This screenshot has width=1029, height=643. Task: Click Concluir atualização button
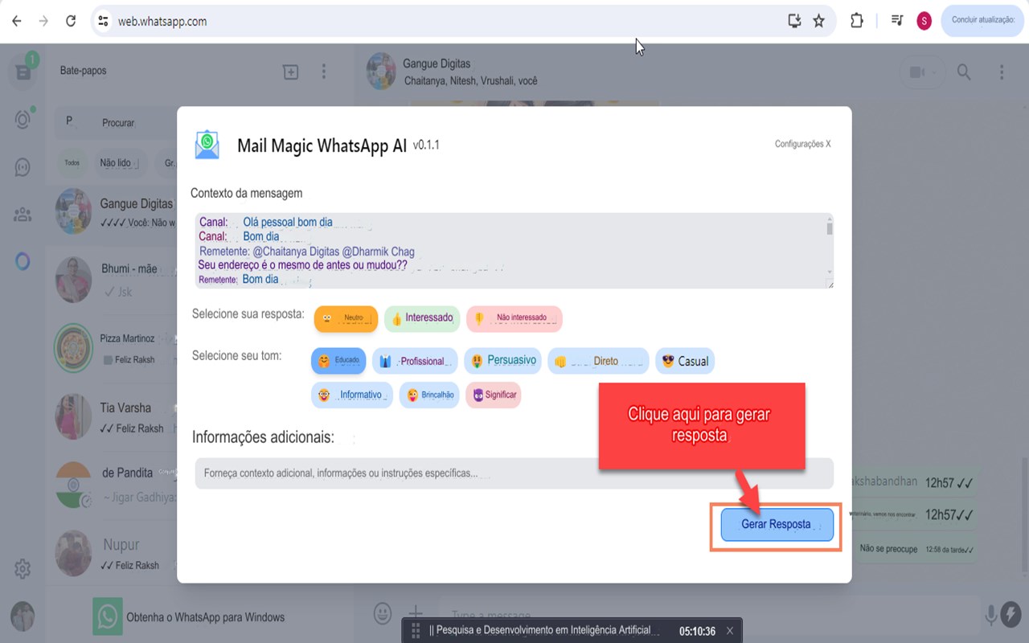click(983, 21)
